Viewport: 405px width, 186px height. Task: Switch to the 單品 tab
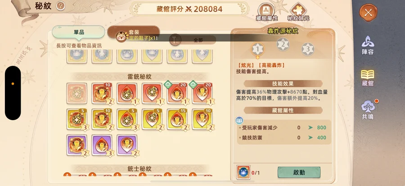[x=79, y=32]
